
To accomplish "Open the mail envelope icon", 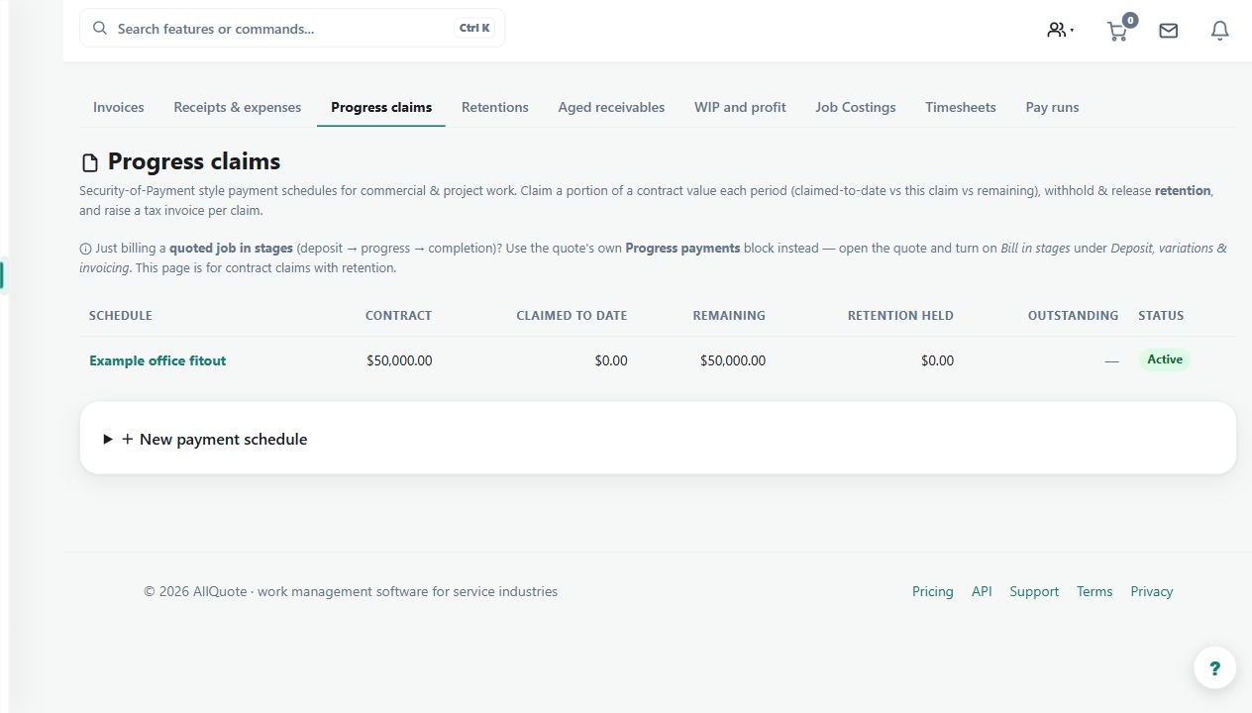I will coord(1169,31).
